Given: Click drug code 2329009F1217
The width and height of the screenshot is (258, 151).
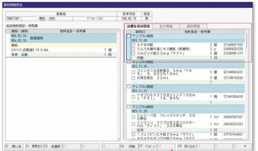Looking at the screenshot, I should [233, 53].
